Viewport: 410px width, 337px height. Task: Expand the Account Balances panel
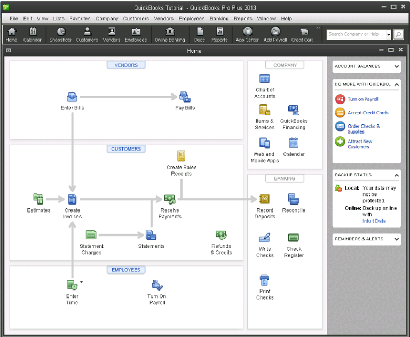tap(397, 66)
